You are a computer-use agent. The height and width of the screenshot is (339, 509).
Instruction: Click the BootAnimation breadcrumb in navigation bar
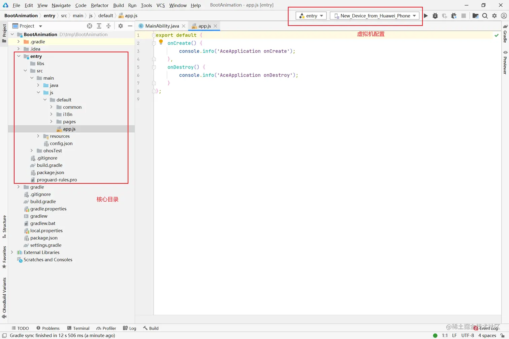(21, 16)
